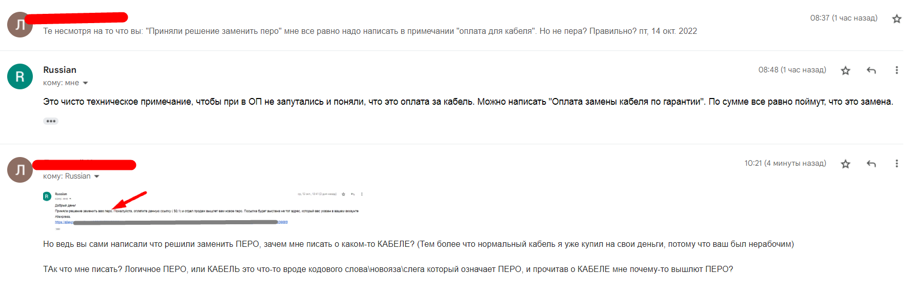Viewport: 912px width, 292px height.
Task: Expand recipient details next to 'кому: мне'
Action: tap(86, 83)
